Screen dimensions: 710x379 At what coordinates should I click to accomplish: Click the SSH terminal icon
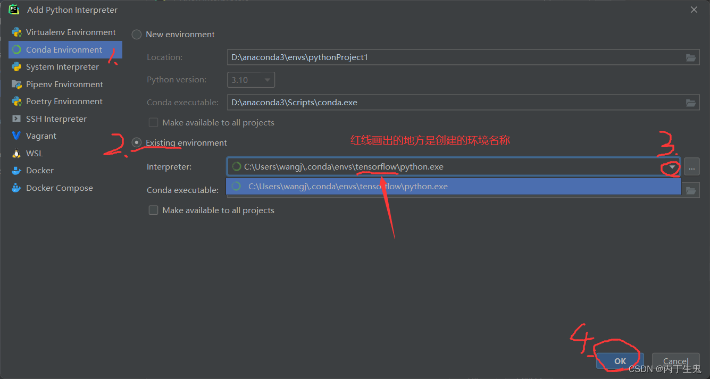pyautogui.click(x=16, y=119)
